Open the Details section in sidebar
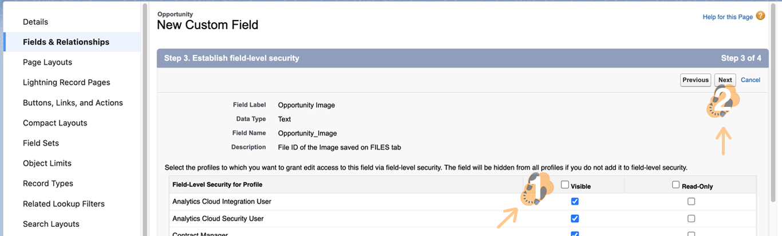Viewport: 782px width, 236px height. tap(35, 22)
